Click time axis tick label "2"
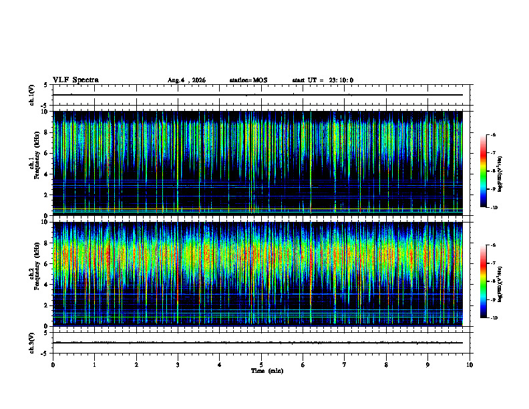 coord(136,365)
